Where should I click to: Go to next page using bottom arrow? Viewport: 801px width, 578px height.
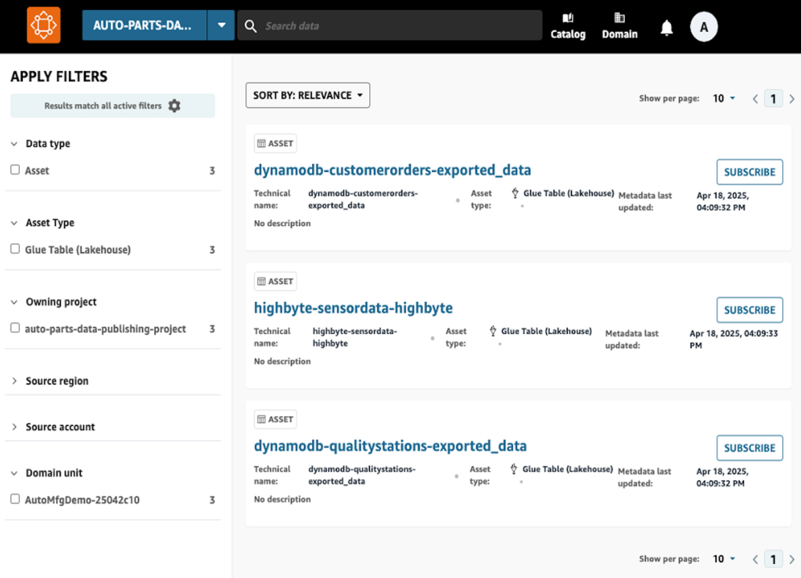click(x=792, y=559)
